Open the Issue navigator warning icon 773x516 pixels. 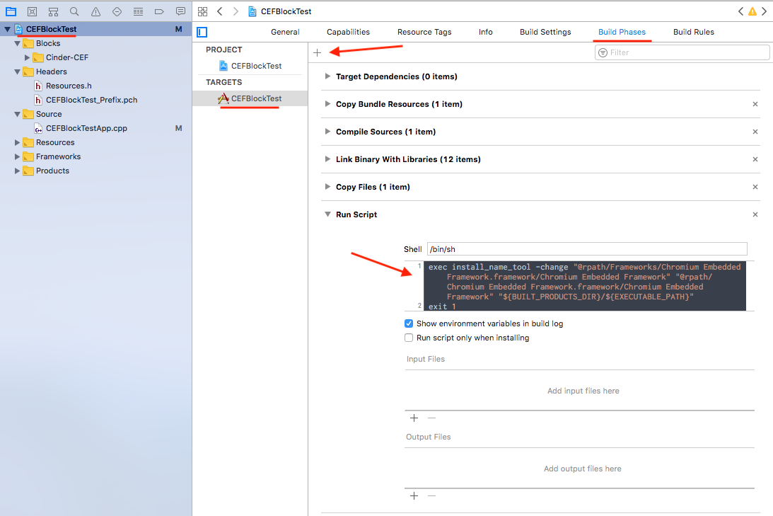(x=95, y=11)
